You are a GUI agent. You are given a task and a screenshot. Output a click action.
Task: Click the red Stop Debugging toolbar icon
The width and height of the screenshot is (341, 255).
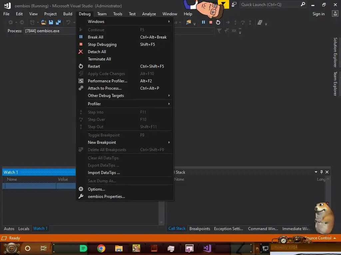coord(211,22)
